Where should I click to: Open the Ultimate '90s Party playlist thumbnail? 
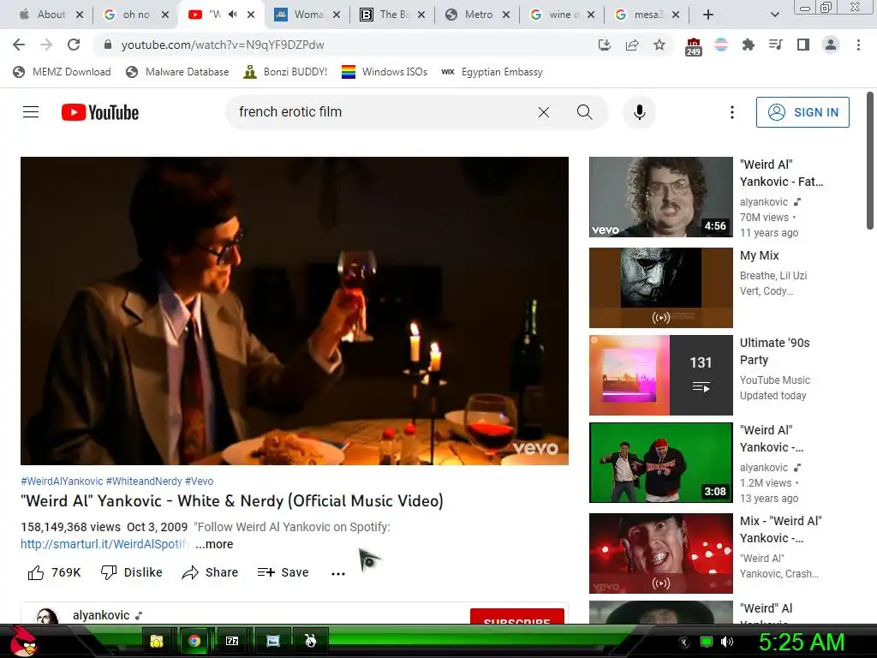click(x=660, y=375)
